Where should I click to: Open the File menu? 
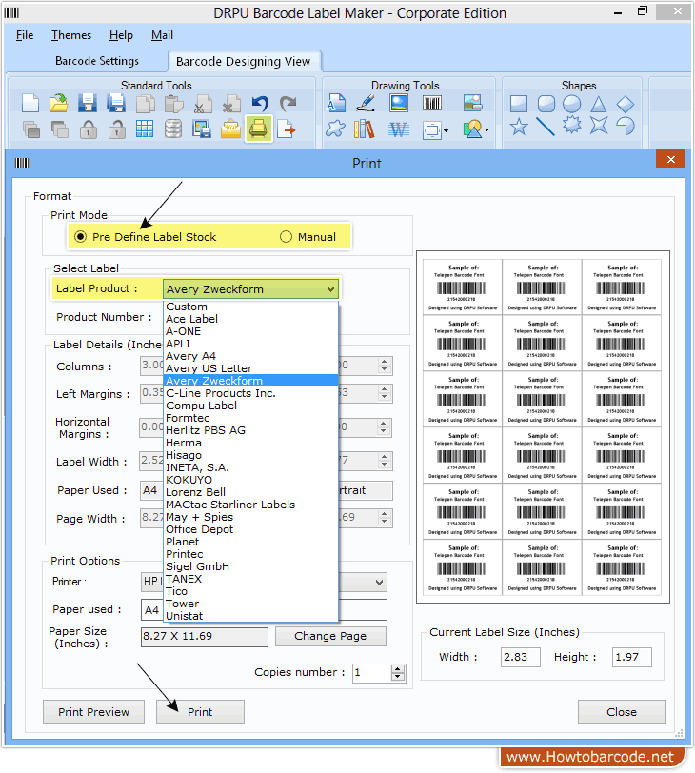point(25,35)
